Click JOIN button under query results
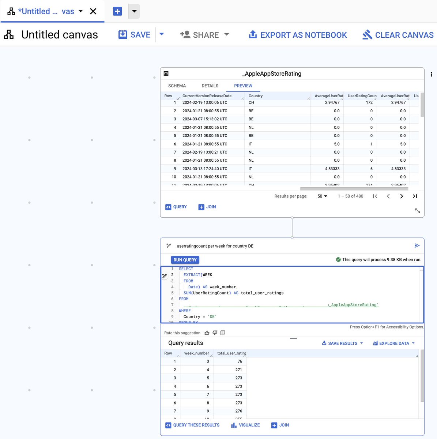This screenshot has height=439, width=437. (x=280, y=425)
